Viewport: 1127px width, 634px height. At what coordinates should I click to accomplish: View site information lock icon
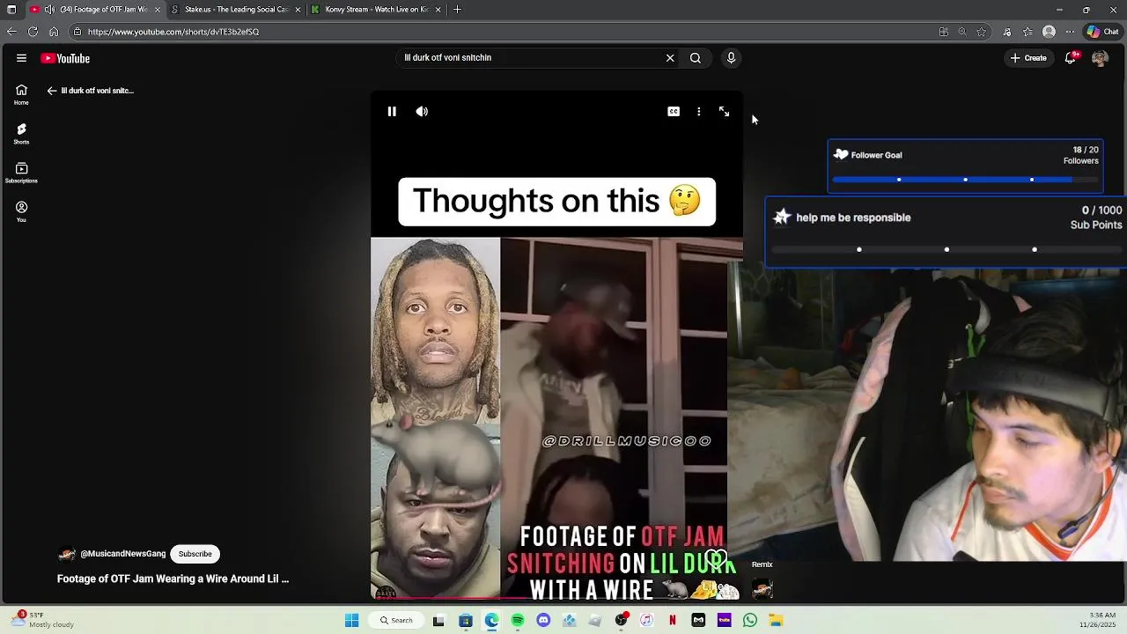(x=77, y=32)
